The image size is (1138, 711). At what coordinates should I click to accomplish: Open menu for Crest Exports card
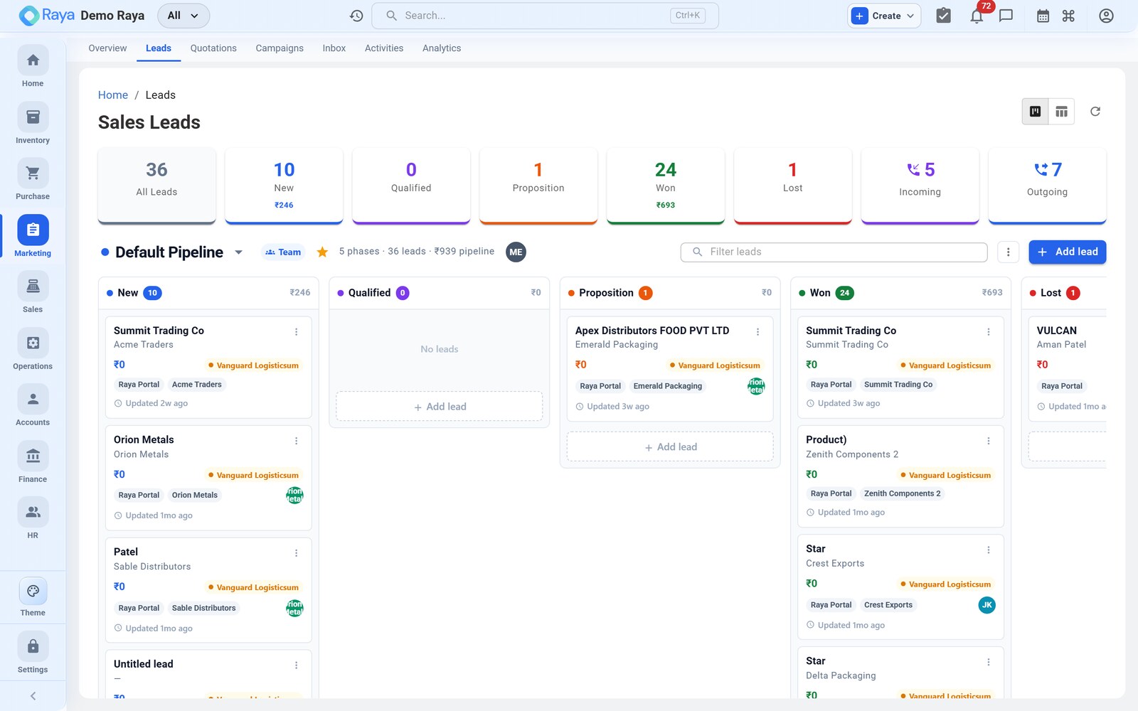tap(989, 550)
